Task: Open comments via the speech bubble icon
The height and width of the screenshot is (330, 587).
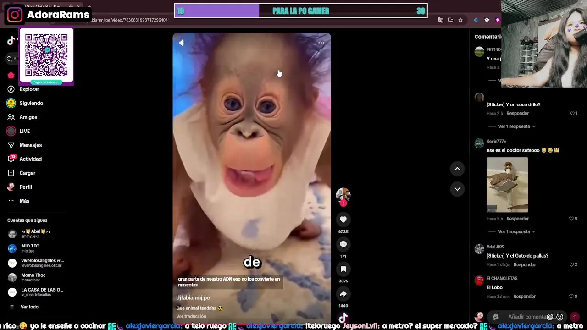Action: 343,244
